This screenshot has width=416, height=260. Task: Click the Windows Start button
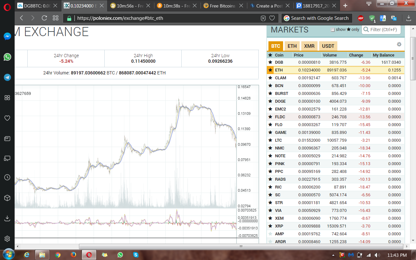(x=8, y=254)
